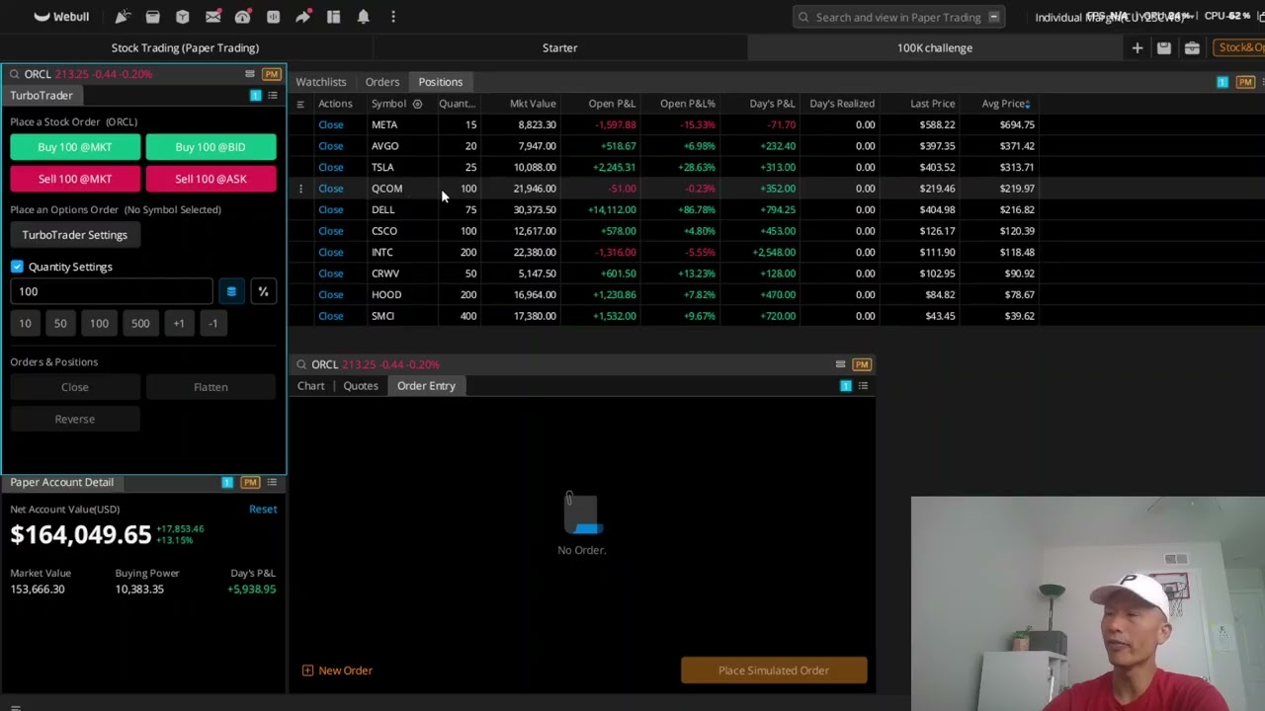Click Reset link in Paper Account Detail

(263, 510)
